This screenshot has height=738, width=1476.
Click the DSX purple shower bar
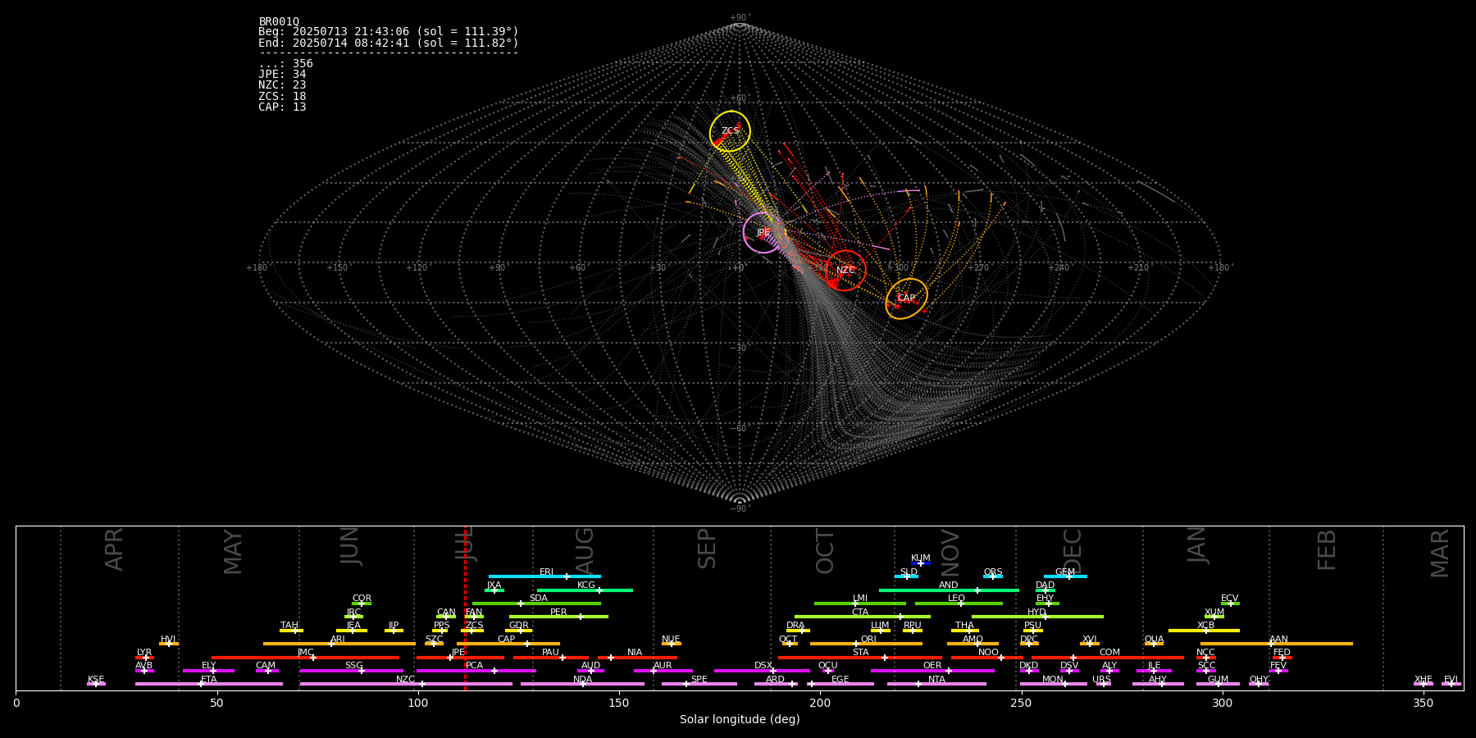point(762,671)
